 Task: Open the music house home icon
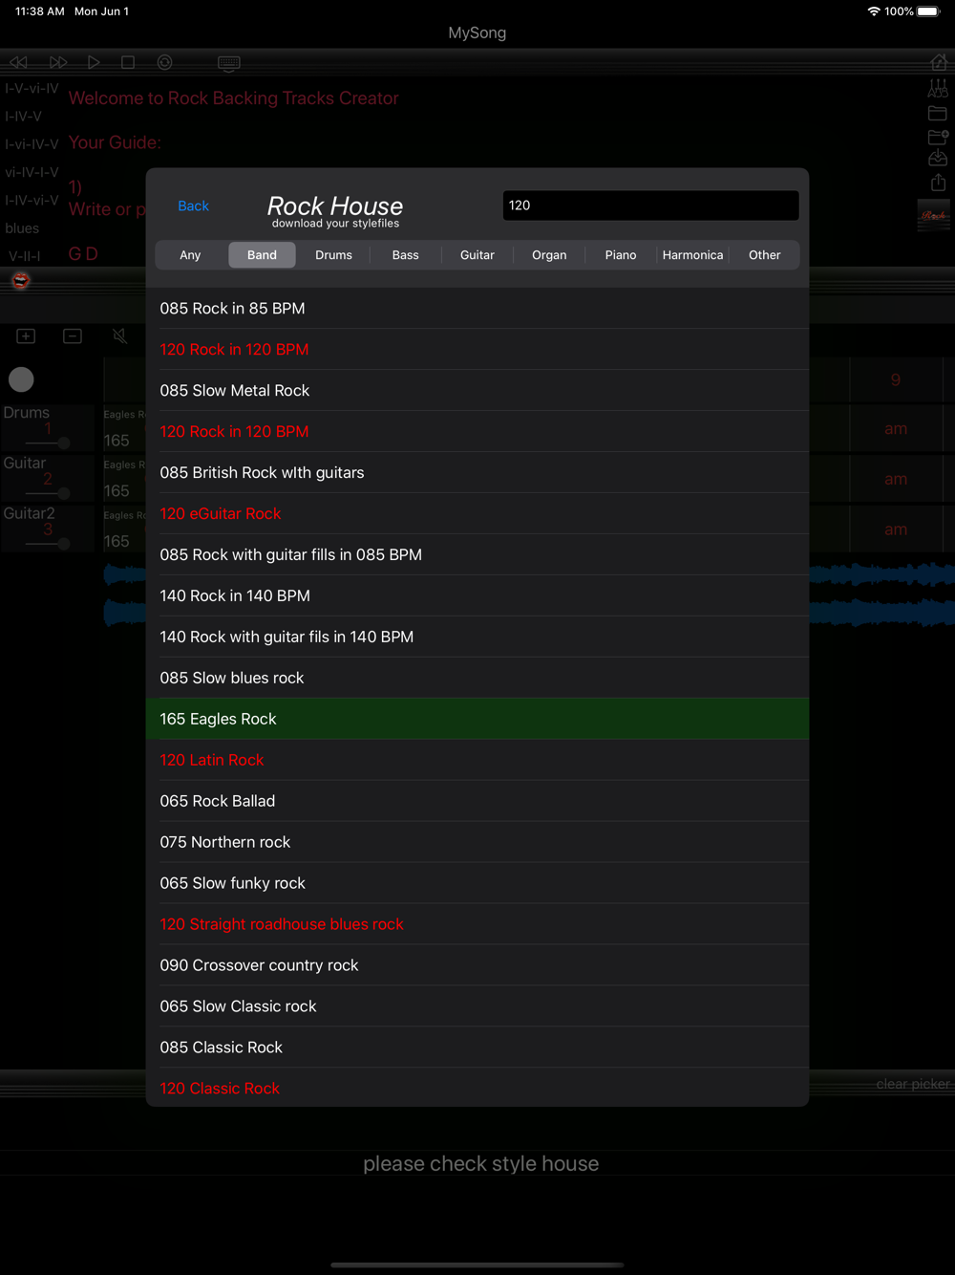point(939,62)
